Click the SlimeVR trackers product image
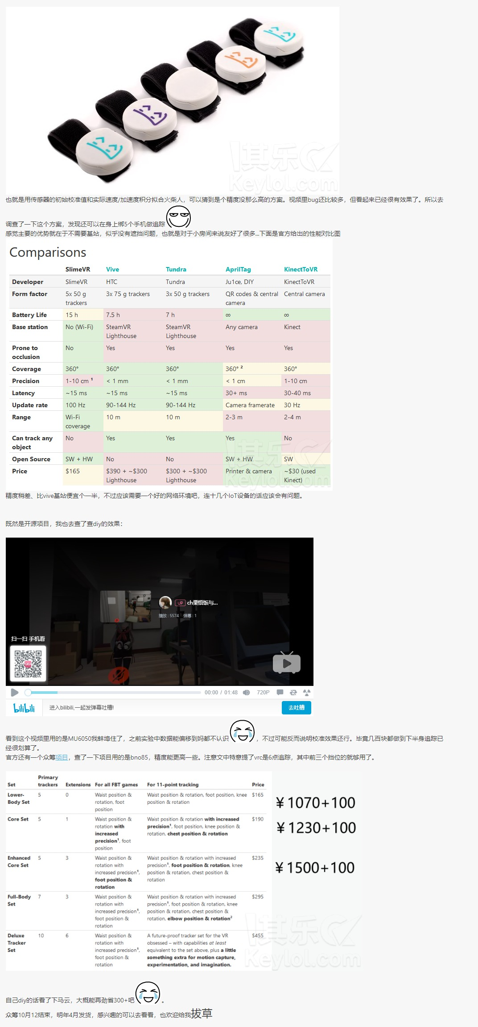Viewport: 478px width, 1027px height. [173, 100]
